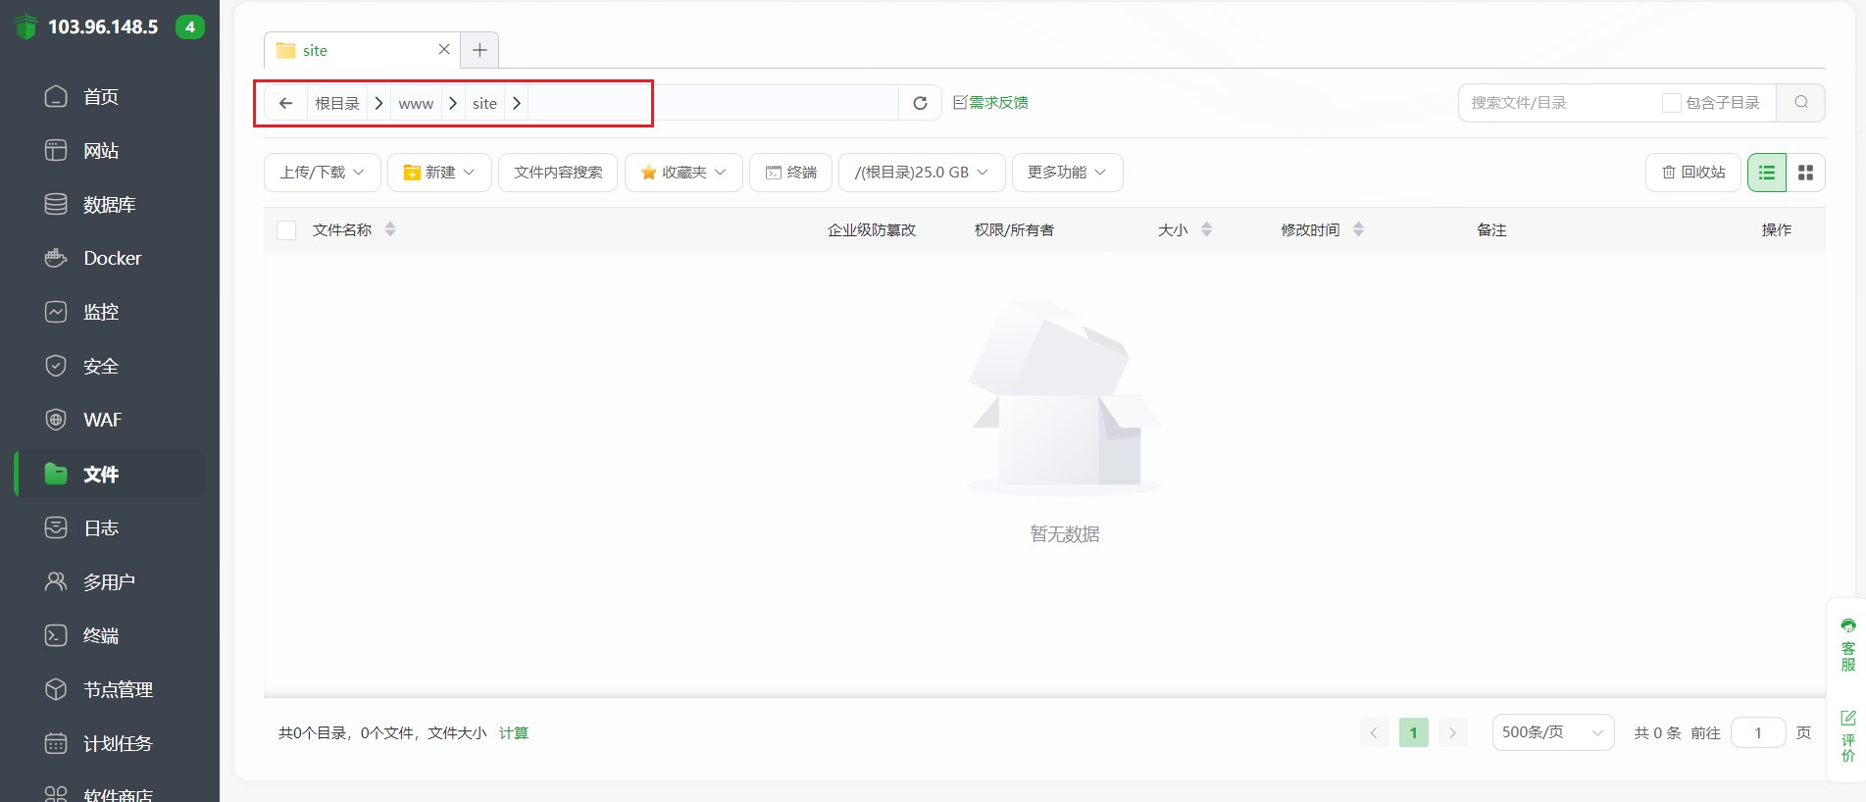1866x802 pixels.
Task: Check the include subdirectories checkbox
Action: click(x=1671, y=103)
